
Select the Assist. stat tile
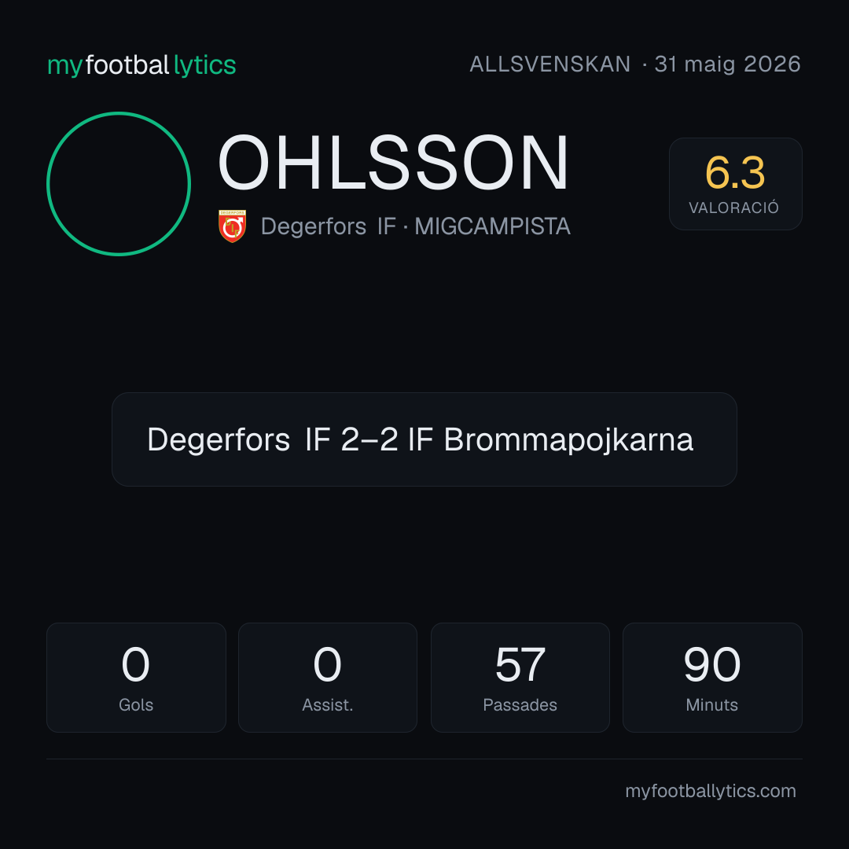pos(328,678)
